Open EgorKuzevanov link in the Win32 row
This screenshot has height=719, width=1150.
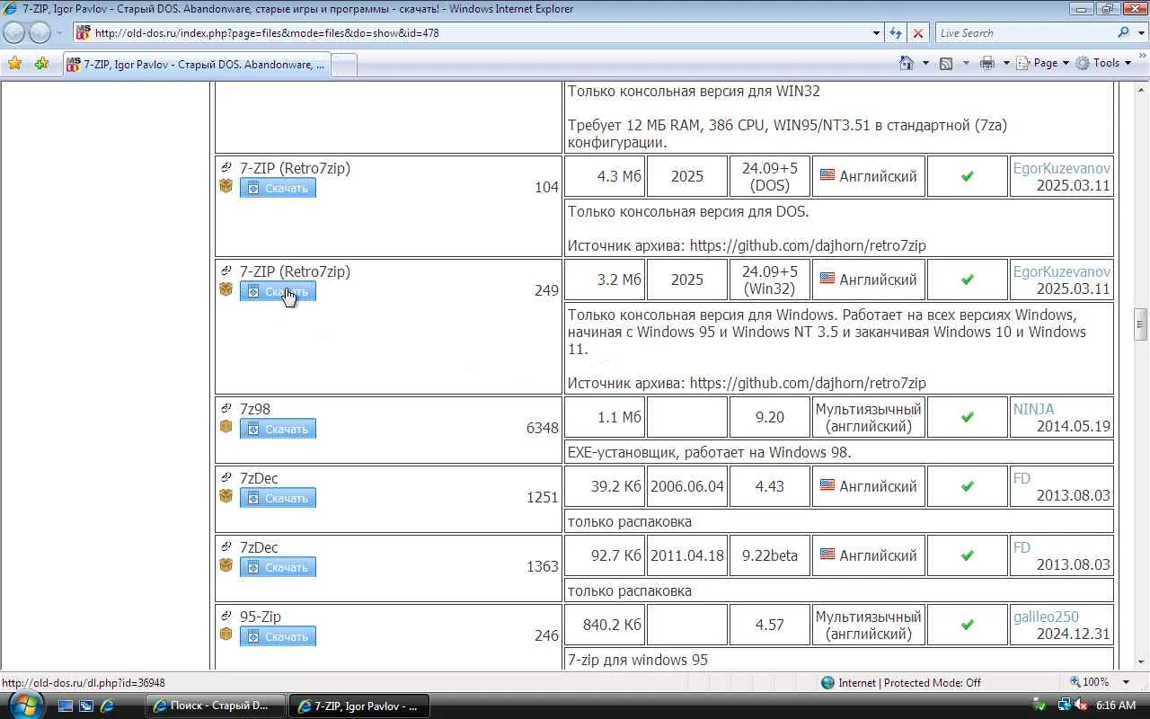click(x=1062, y=271)
